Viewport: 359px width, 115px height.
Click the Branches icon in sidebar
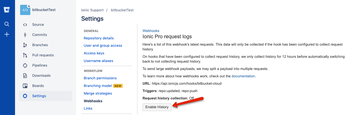click(25, 45)
